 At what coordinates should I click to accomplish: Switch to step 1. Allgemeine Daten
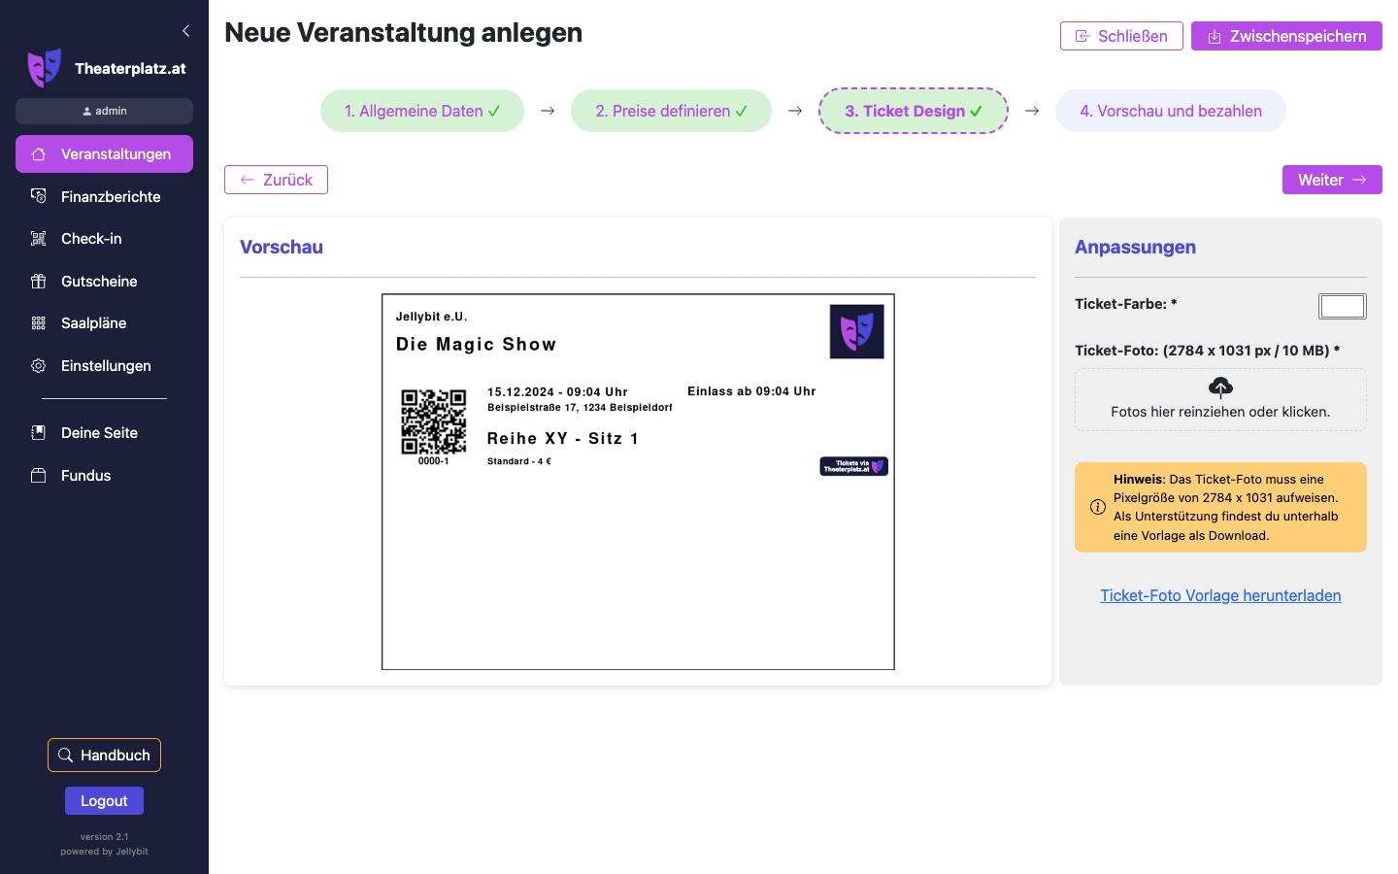coord(422,111)
